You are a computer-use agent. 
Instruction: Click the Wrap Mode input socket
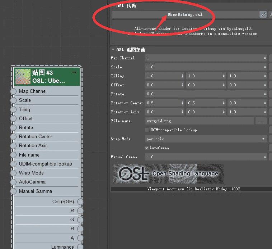13,173
